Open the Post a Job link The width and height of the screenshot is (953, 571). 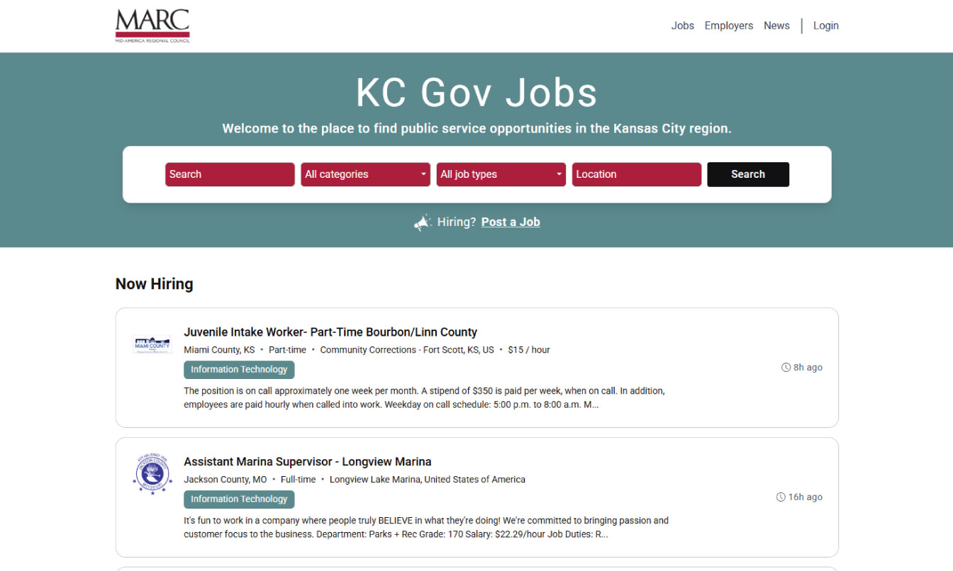(x=511, y=222)
